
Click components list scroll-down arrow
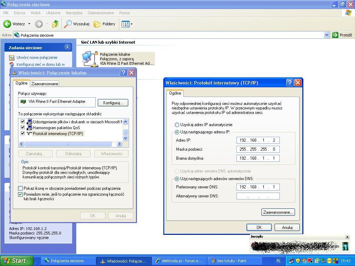(x=125, y=138)
